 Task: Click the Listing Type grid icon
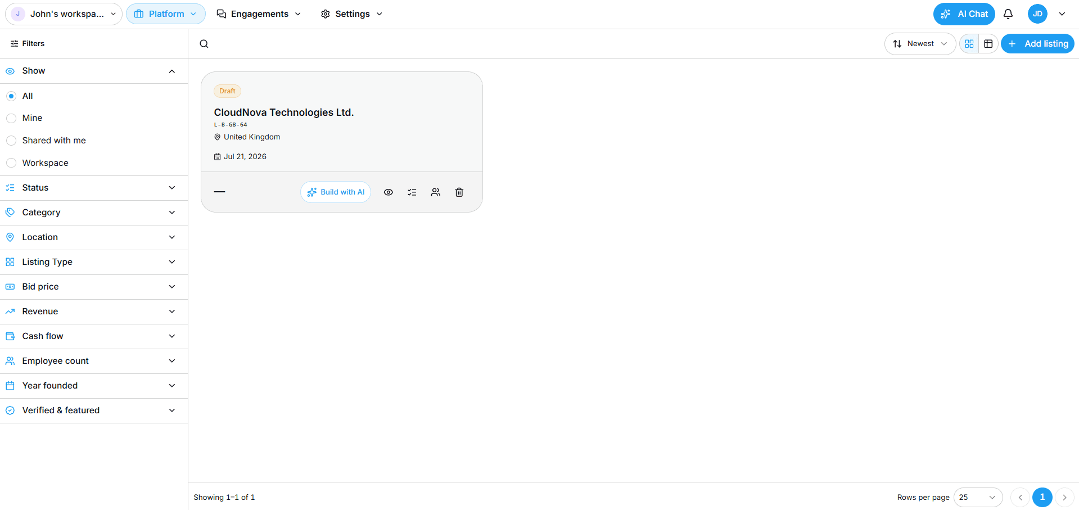pos(10,262)
